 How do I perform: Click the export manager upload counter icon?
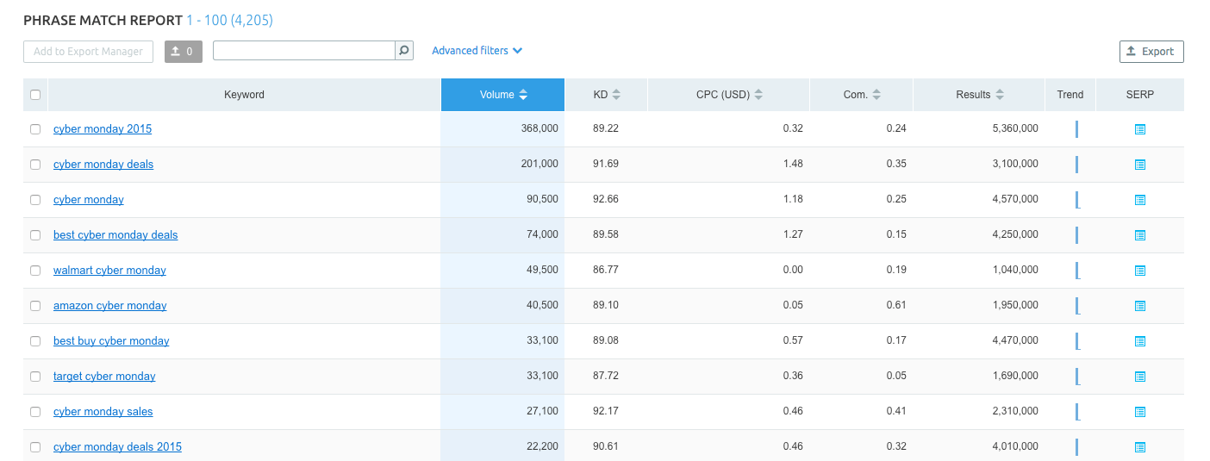pos(183,52)
